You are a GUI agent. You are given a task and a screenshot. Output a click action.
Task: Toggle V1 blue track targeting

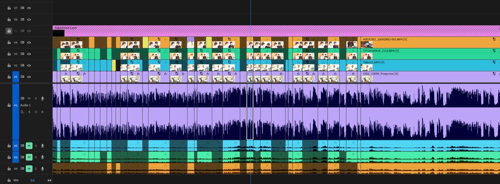tap(16, 77)
